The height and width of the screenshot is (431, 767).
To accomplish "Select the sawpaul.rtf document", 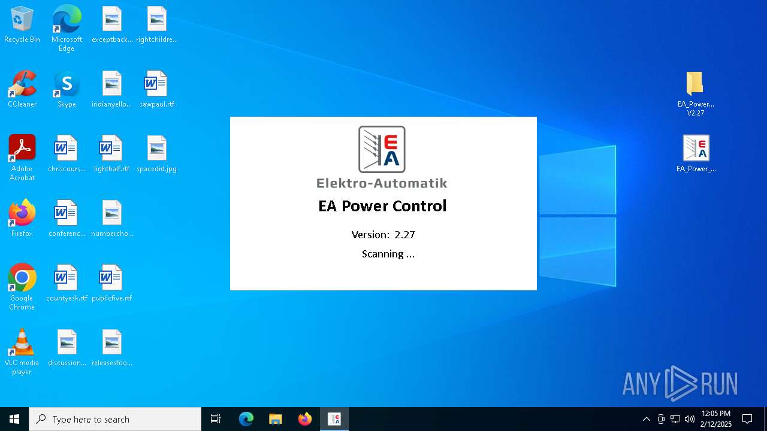I will pos(157,90).
